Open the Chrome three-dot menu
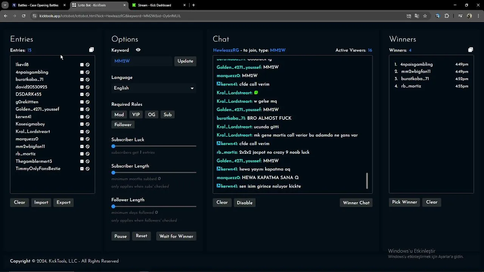This screenshot has height=272, width=484. point(479,16)
